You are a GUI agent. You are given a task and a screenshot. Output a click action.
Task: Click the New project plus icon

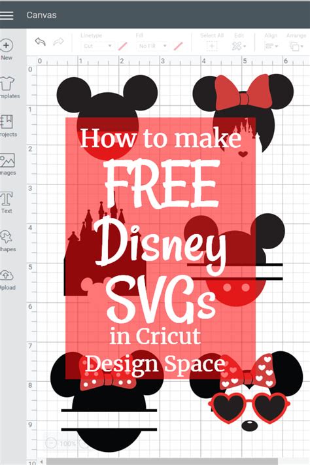pos(7,46)
